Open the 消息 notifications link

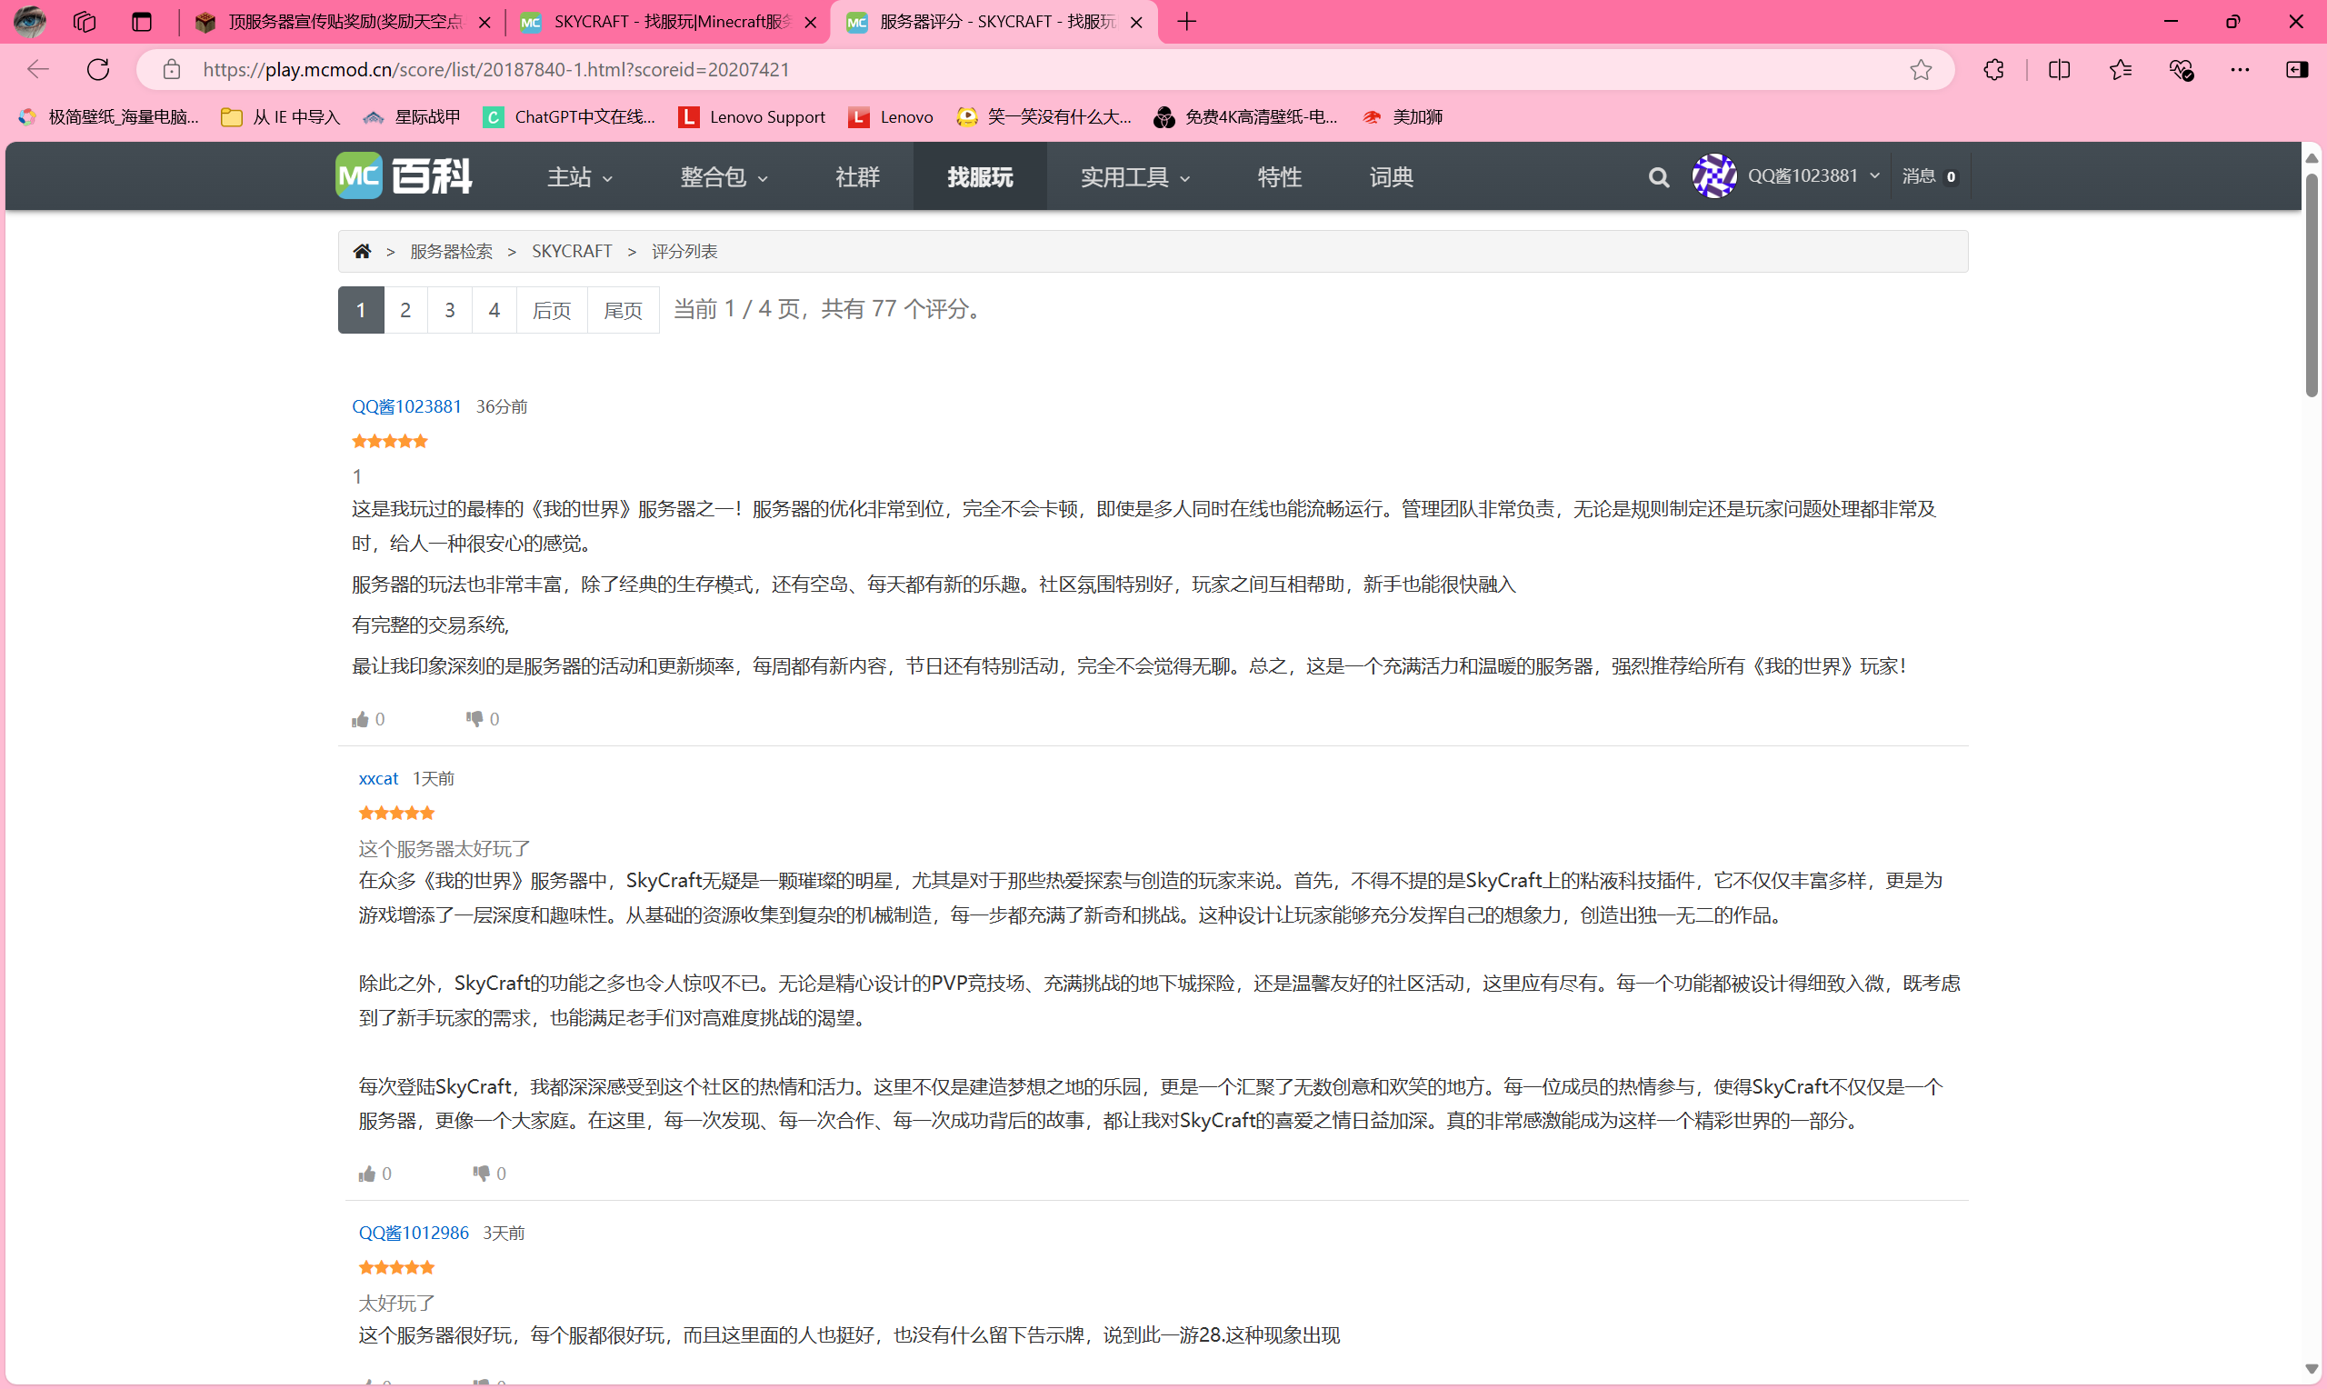(1931, 176)
